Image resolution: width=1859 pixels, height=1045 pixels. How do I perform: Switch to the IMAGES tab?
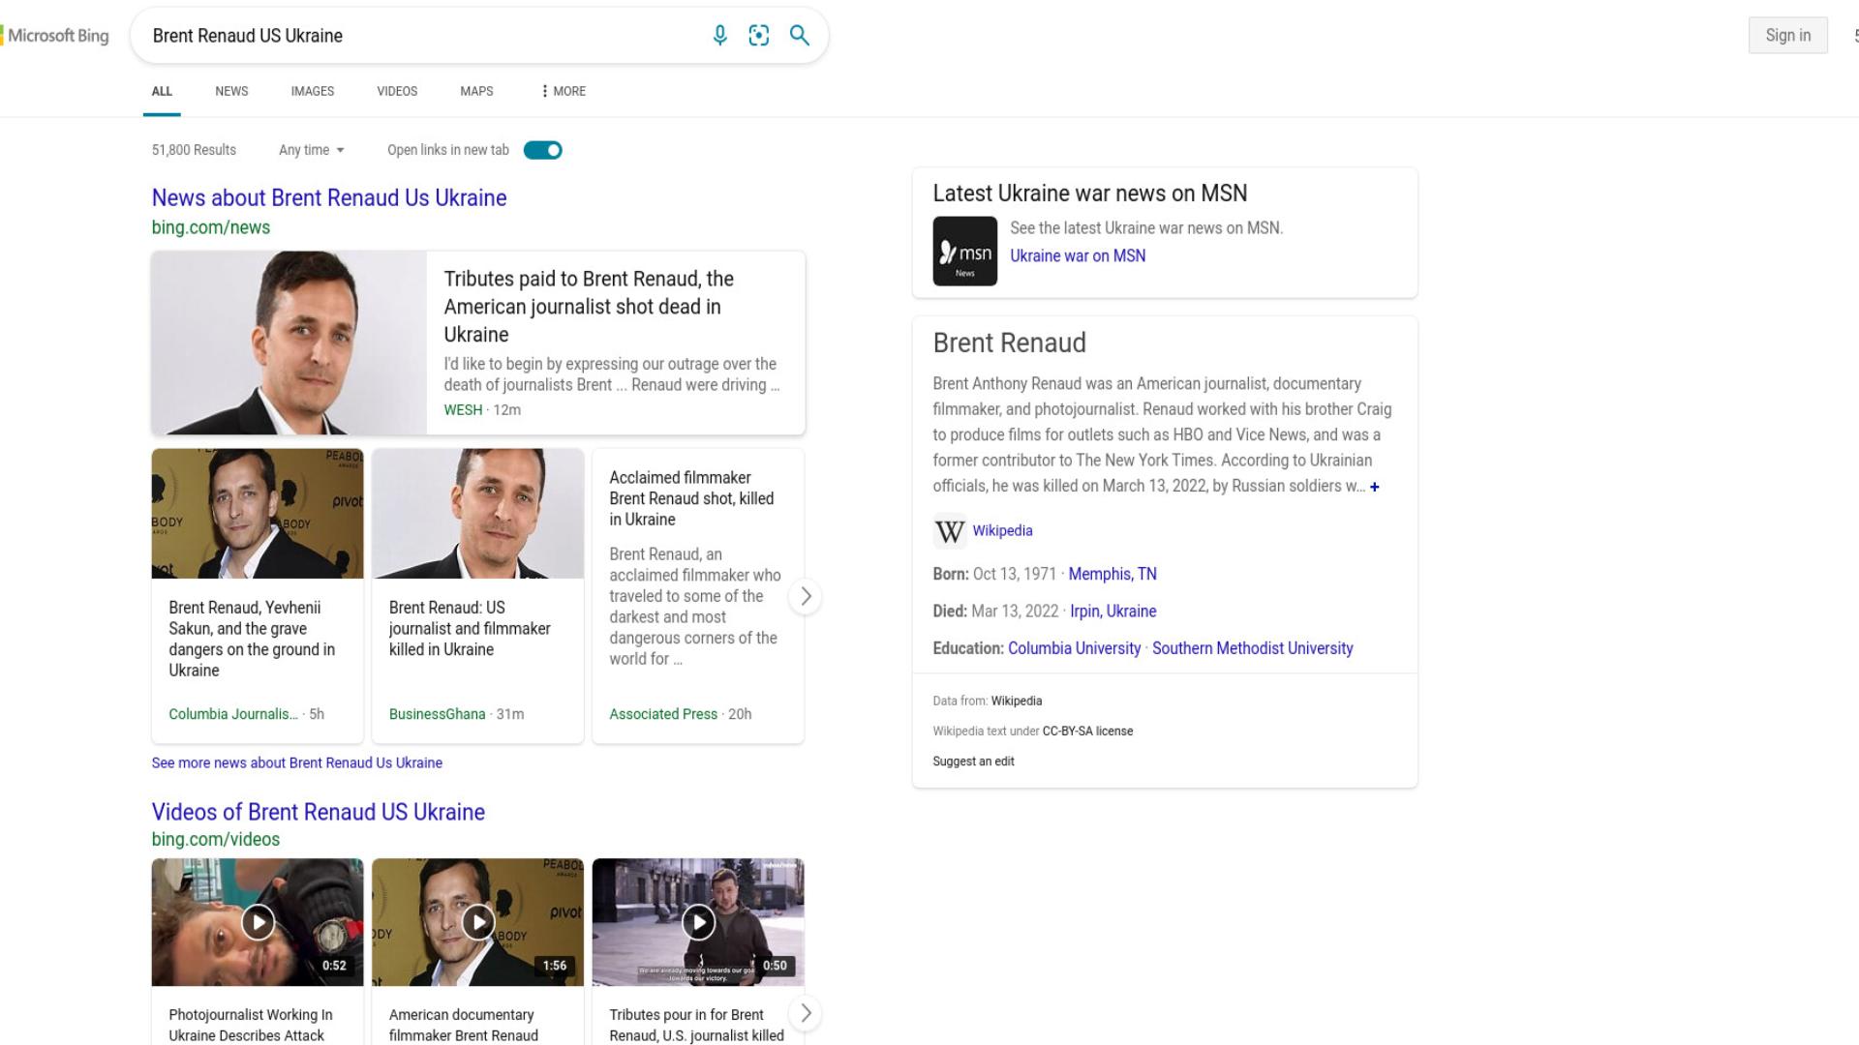312,91
